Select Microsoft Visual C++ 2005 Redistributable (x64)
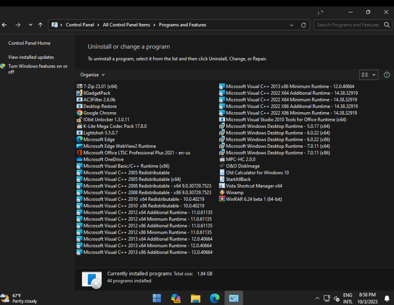Image resolution: width=394 pixels, height=305 pixels. pos(129,179)
